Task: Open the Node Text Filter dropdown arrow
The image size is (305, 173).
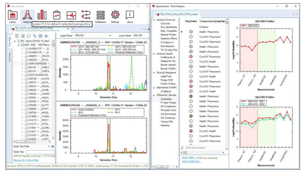Action: [x=49, y=146]
